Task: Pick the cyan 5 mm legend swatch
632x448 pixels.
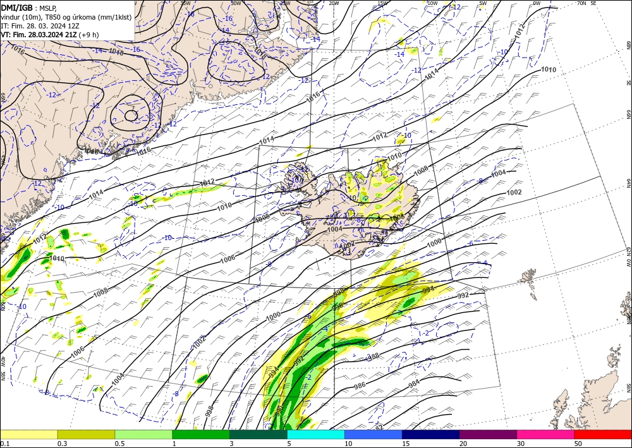Action: 315,434
